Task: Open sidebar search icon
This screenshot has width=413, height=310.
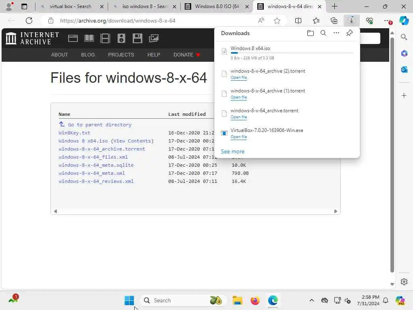Action: (404, 37)
